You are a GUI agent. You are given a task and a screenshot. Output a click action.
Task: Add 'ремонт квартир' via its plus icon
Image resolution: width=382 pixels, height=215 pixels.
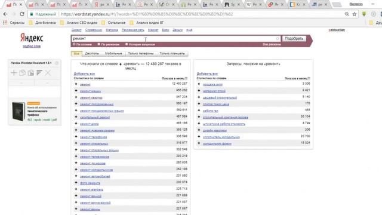(76, 97)
